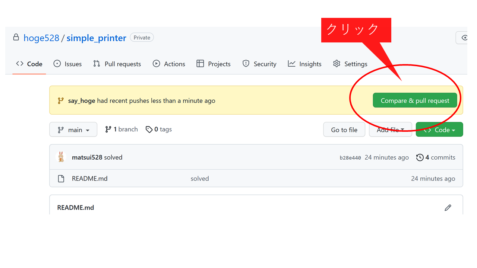Click the clock history icon beside commits

click(420, 157)
